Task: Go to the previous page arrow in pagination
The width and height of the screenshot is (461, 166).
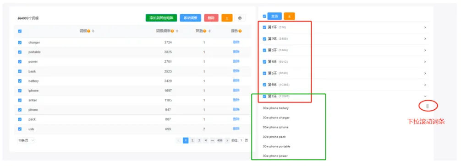Action: point(178,140)
